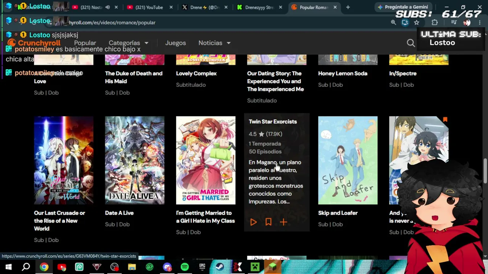Open the Lovely Complex title link
Image resolution: width=488 pixels, height=274 pixels.
[x=196, y=73]
